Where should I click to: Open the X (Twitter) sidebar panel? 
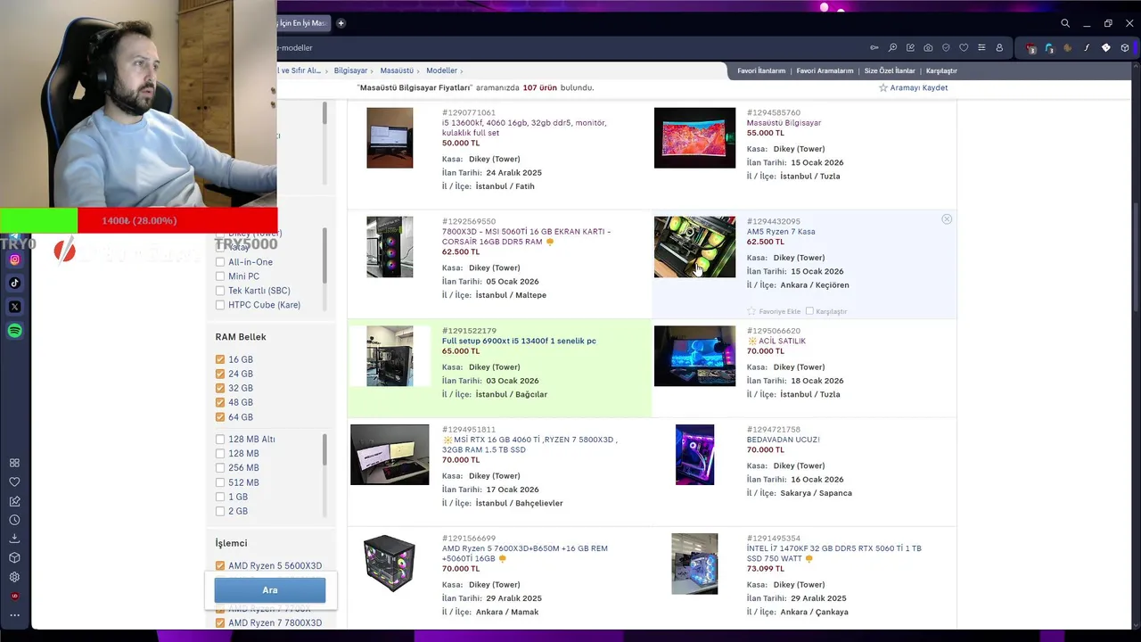point(15,307)
